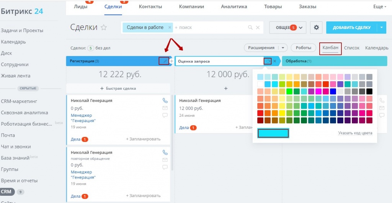
Task: Open the ОБЩЕЕ funnel dropdown
Action: [x=288, y=27]
